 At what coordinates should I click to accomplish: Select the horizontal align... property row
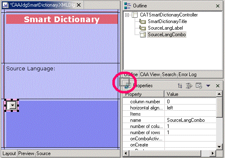(x=146, y=108)
